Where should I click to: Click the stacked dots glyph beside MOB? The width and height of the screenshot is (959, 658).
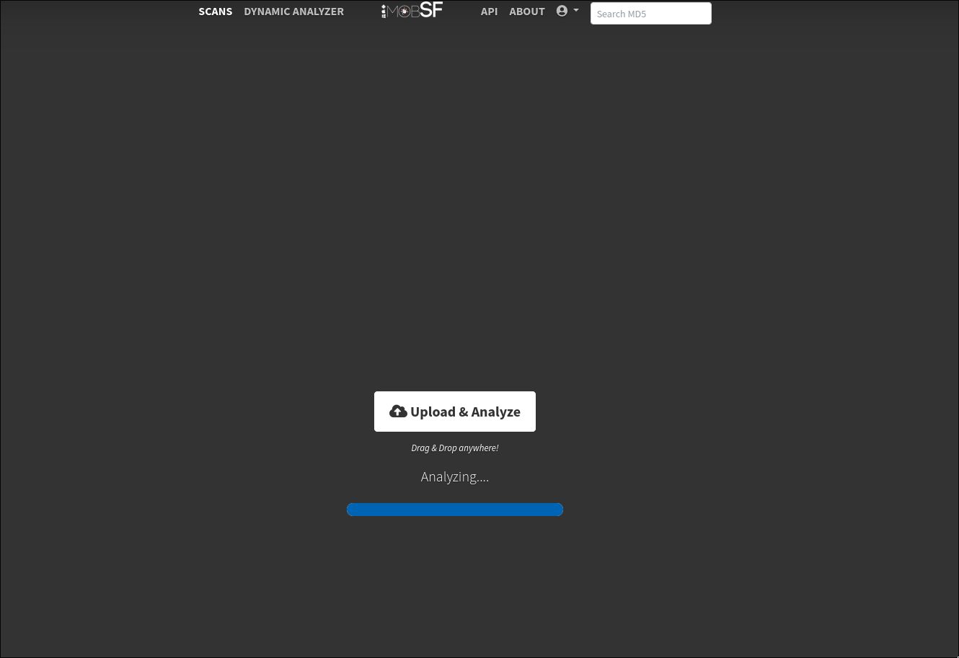tap(384, 12)
